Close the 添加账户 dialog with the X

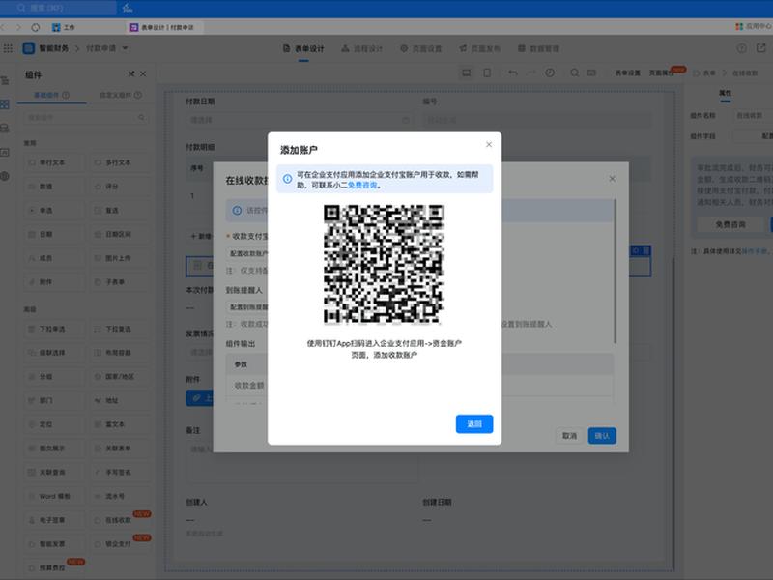click(489, 144)
